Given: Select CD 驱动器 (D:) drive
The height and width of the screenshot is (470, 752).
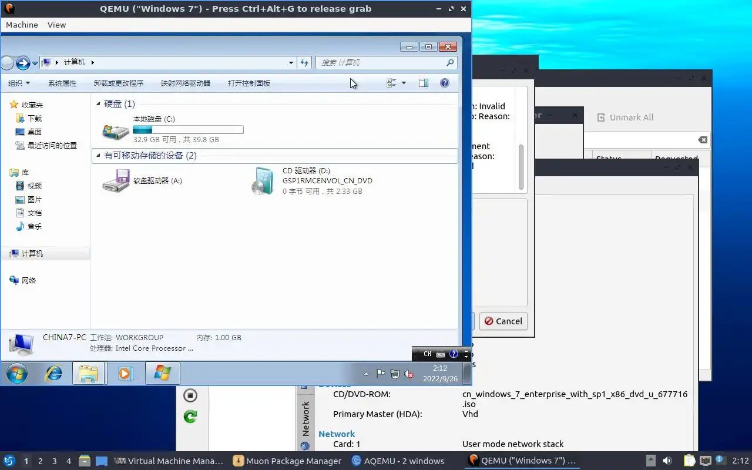Looking at the screenshot, I should coord(311,181).
